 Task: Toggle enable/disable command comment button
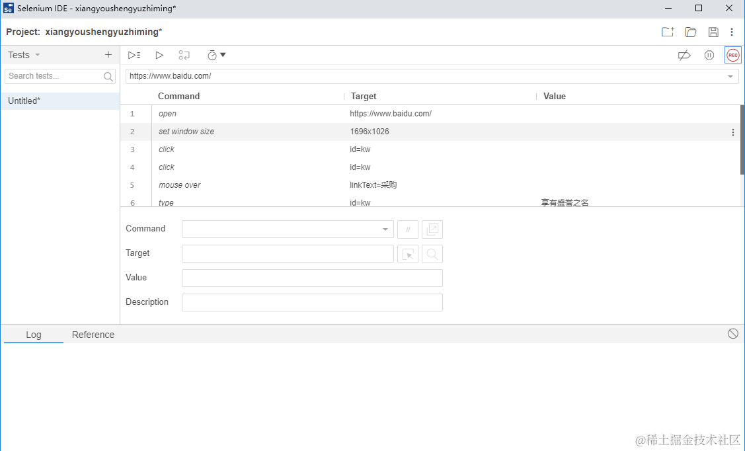[x=408, y=229]
